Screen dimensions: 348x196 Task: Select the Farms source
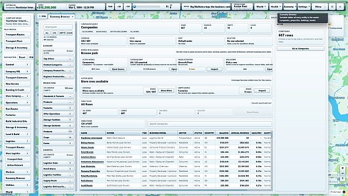point(58,144)
